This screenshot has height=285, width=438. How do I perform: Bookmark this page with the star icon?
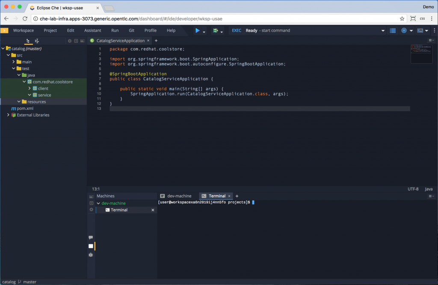402,19
